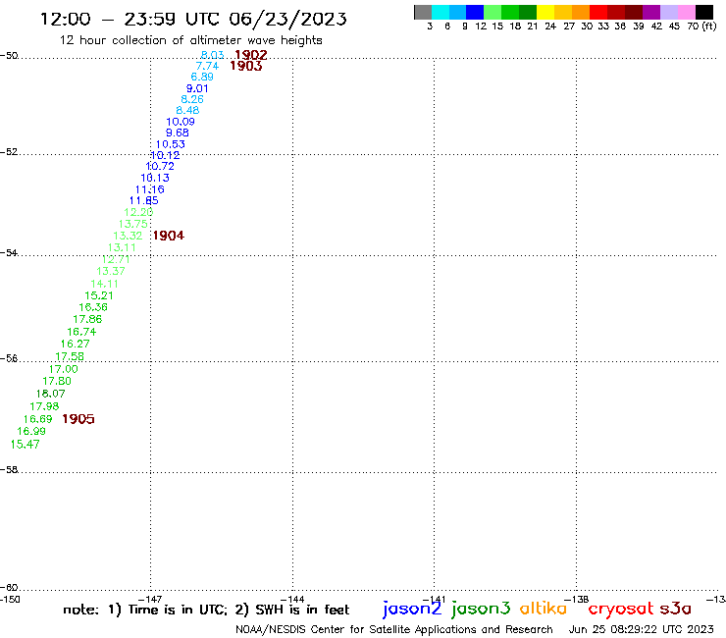The height and width of the screenshot is (638, 726).
Task: Select the purple color scale swatch
Action: (651, 12)
